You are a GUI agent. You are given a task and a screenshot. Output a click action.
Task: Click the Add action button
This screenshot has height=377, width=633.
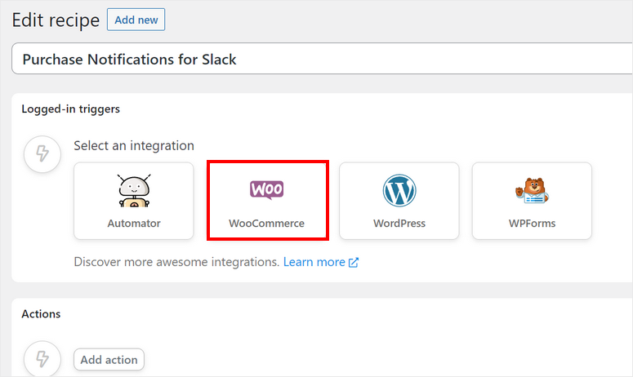click(109, 360)
